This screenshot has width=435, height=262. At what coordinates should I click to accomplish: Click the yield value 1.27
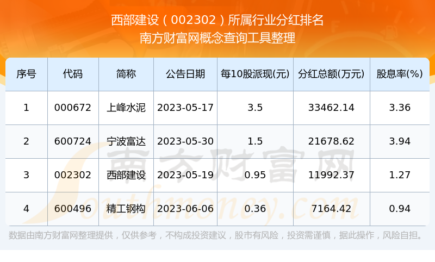(x=400, y=175)
